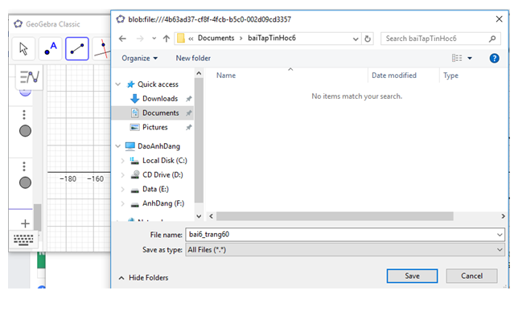This screenshot has width=514, height=315.
Task: Go forward in the save dialog
Action: [140, 39]
